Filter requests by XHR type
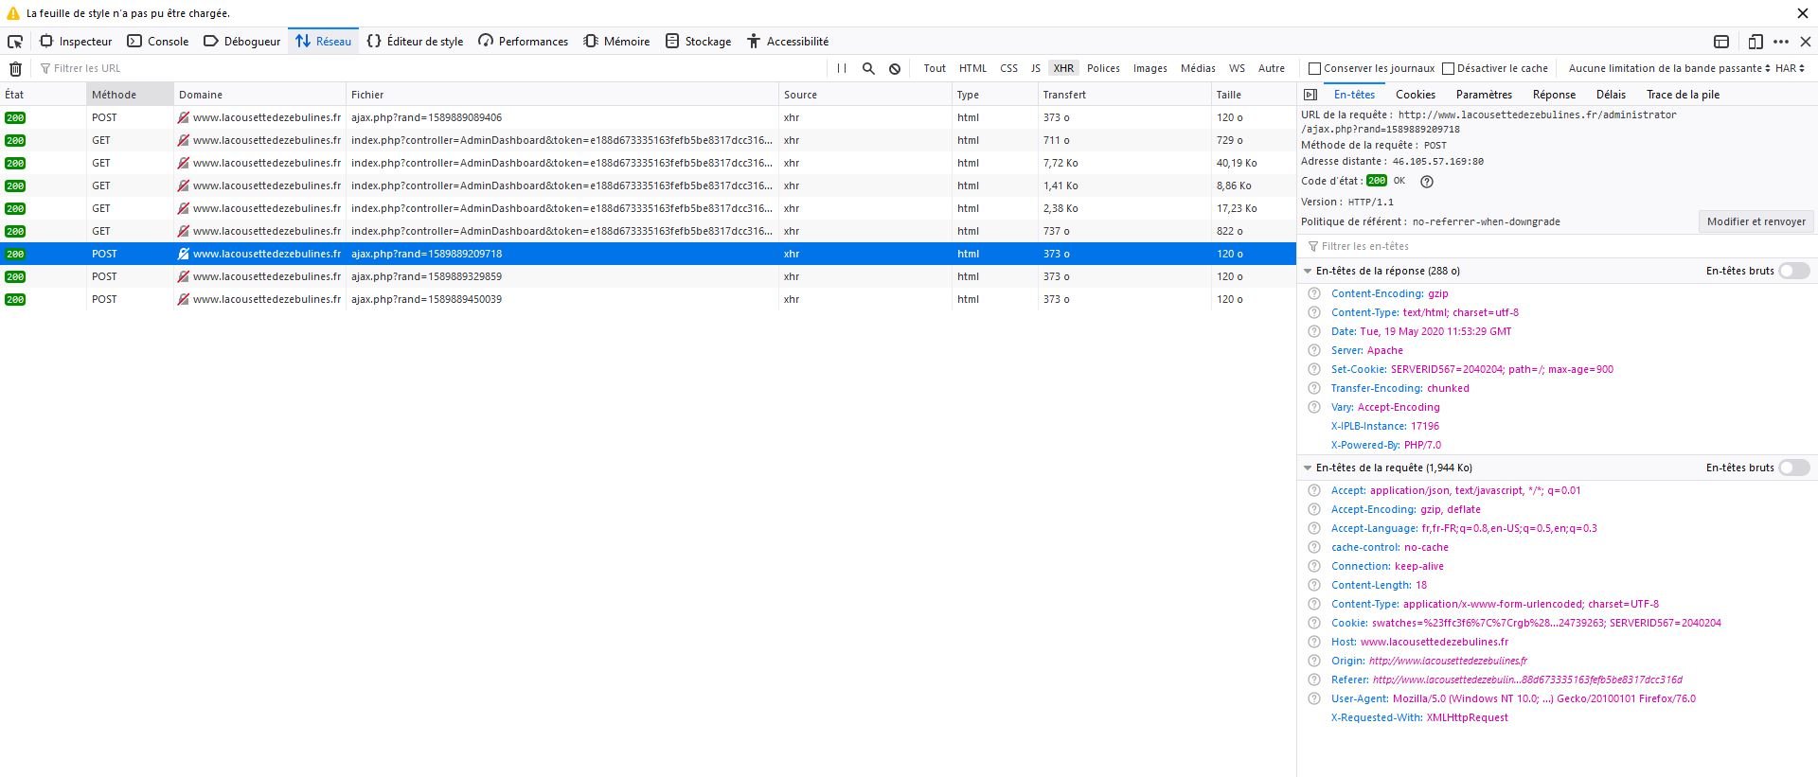The image size is (1818, 777). click(1063, 68)
